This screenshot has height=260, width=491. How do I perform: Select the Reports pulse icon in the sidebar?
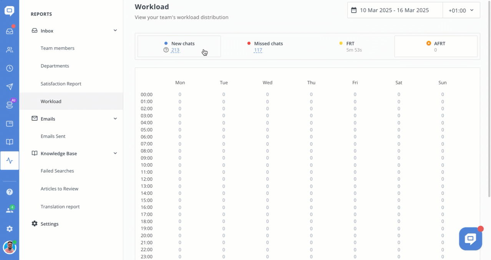point(10,161)
